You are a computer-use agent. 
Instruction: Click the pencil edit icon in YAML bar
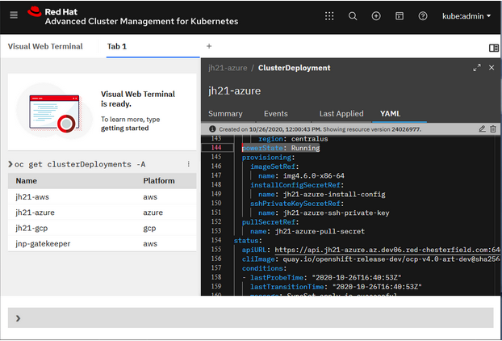(482, 128)
